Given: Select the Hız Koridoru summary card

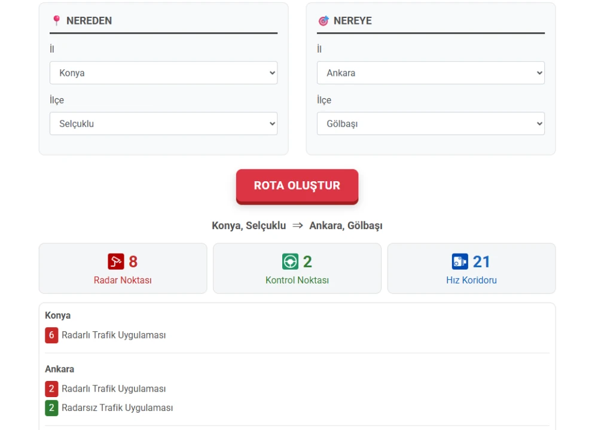Looking at the screenshot, I should coord(471,269).
